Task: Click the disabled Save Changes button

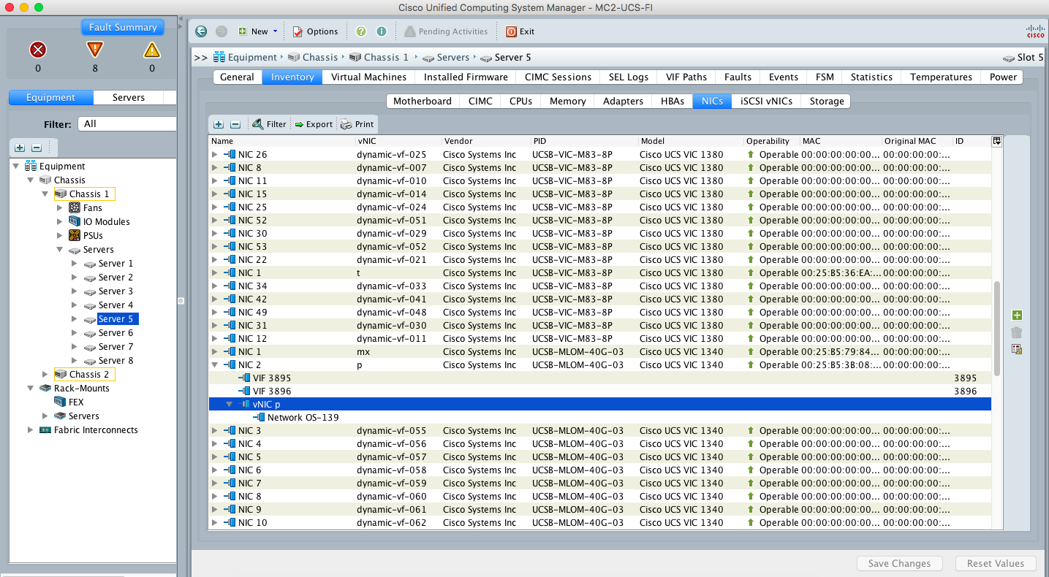Action: coord(899,563)
